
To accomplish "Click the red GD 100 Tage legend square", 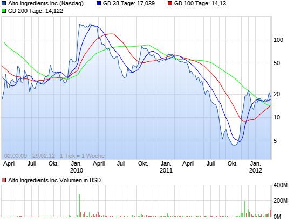I will (x=170, y=3).
